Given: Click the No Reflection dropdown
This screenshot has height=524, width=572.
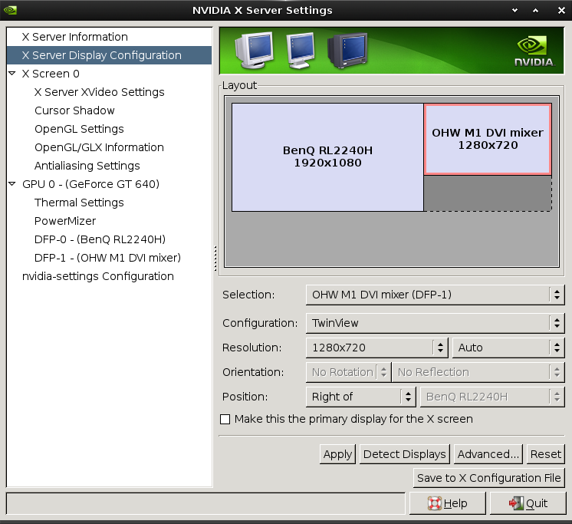Looking at the screenshot, I should pos(478,372).
